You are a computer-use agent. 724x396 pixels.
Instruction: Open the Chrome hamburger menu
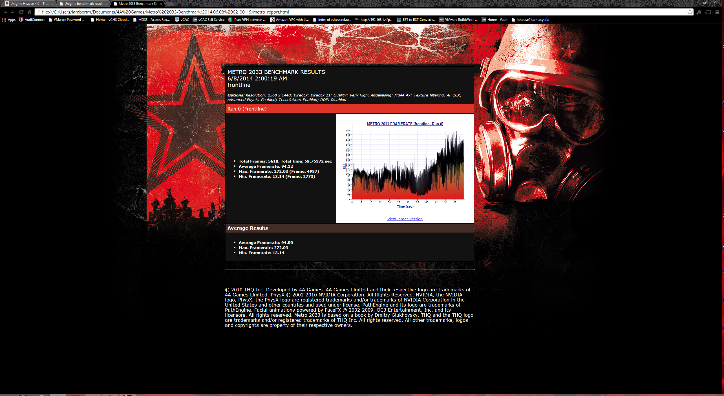tap(718, 12)
